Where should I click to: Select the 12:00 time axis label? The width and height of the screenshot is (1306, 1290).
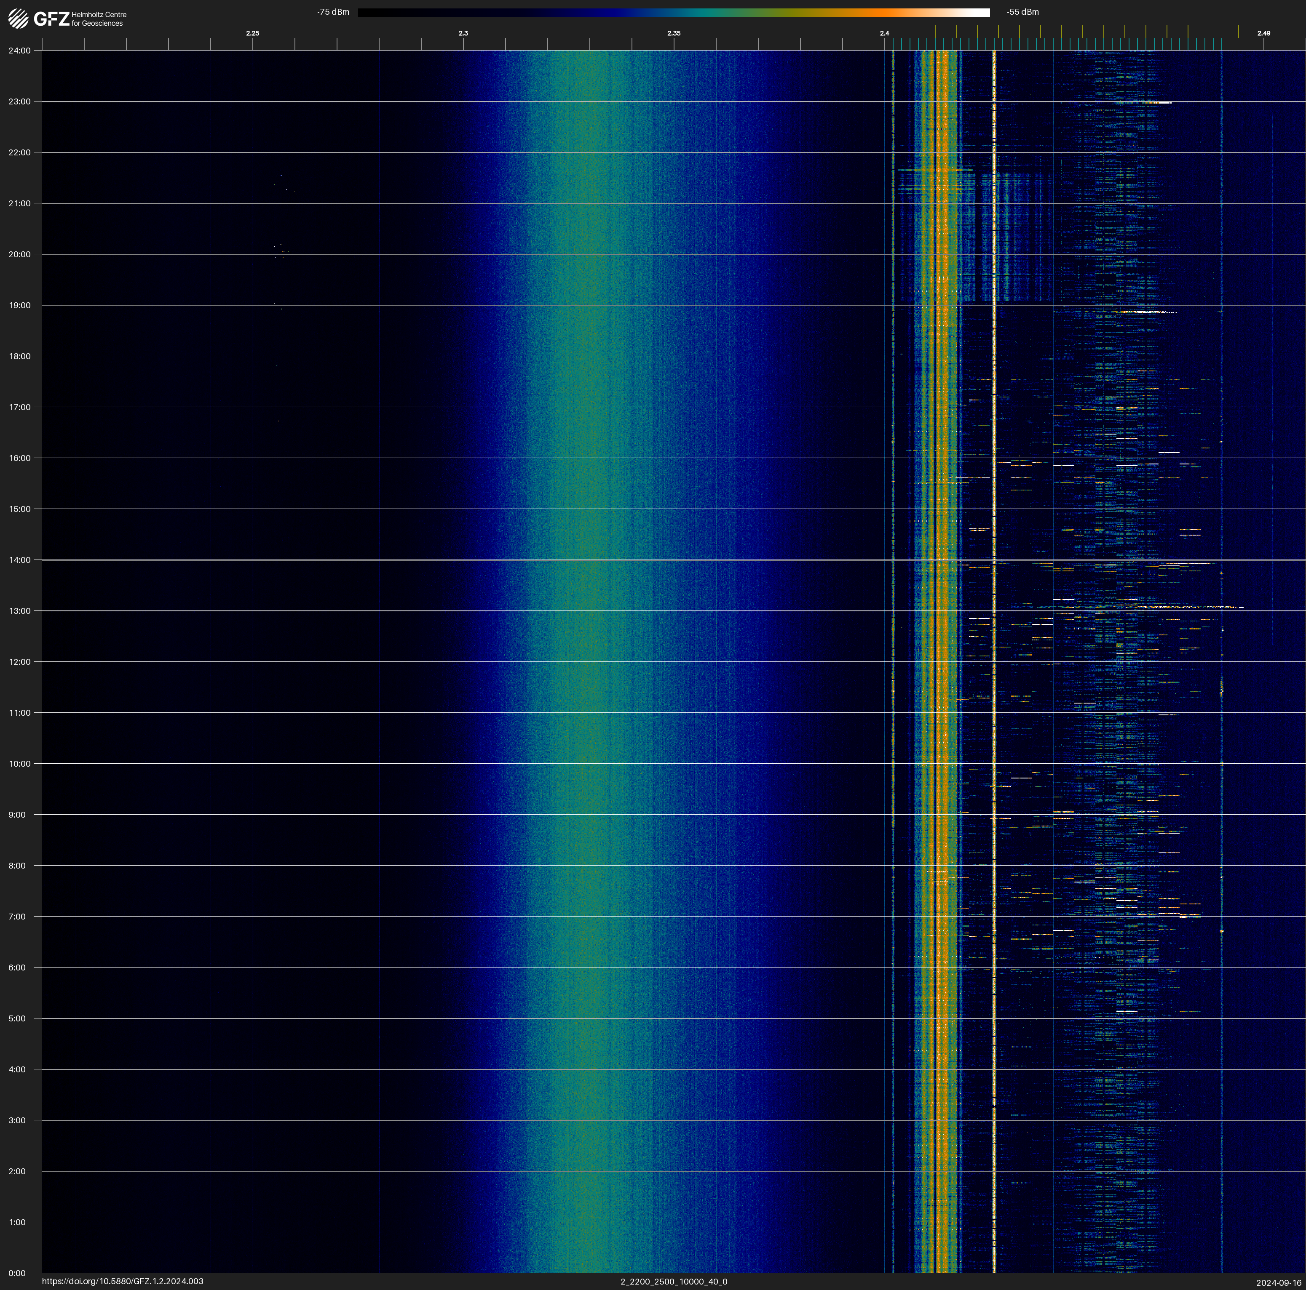coord(20,662)
